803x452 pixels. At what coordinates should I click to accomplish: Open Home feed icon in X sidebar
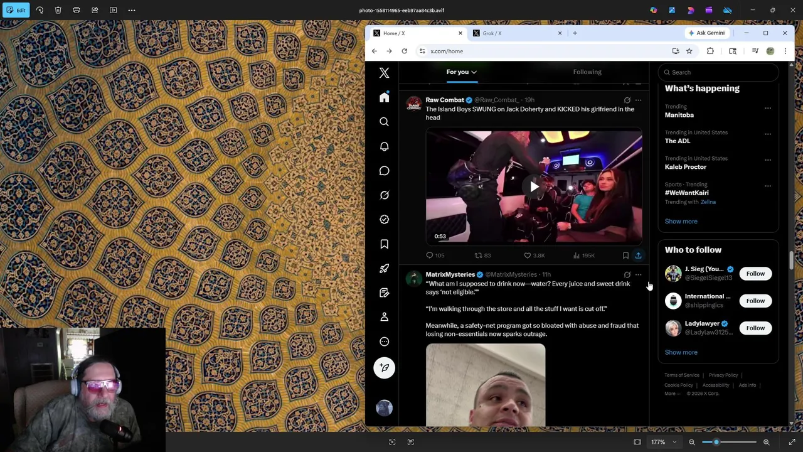tap(384, 97)
